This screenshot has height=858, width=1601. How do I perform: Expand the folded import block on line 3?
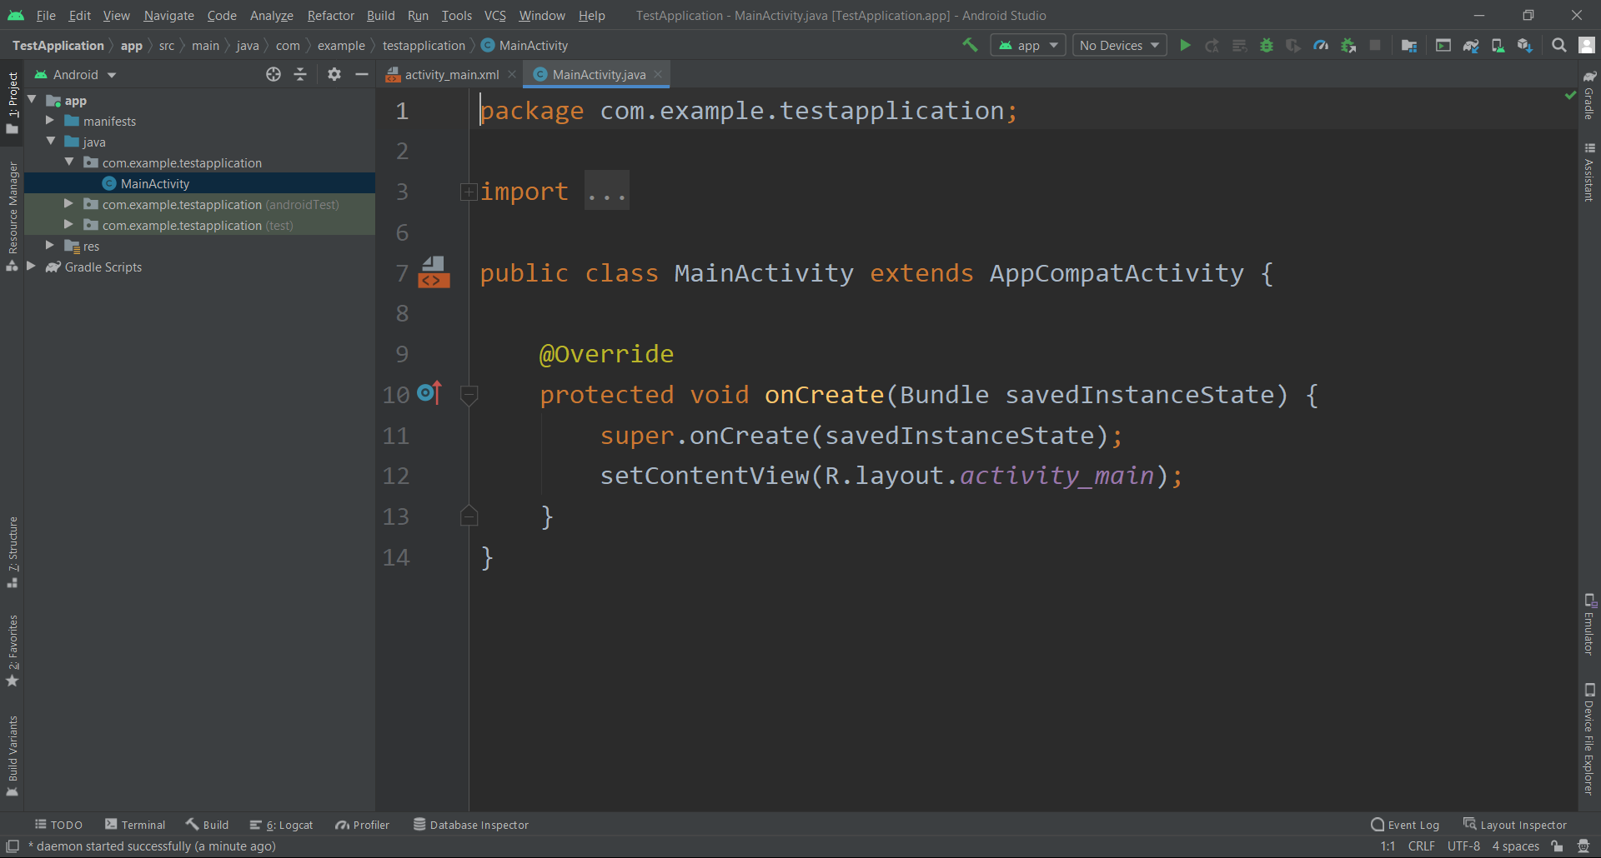[x=469, y=192]
